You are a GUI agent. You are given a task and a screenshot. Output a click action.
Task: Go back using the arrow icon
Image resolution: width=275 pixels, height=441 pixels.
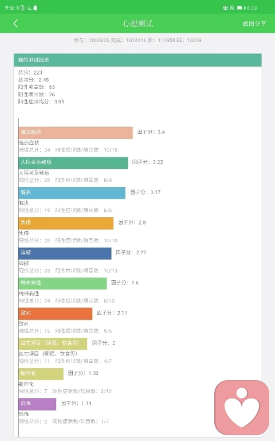[15, 24]
